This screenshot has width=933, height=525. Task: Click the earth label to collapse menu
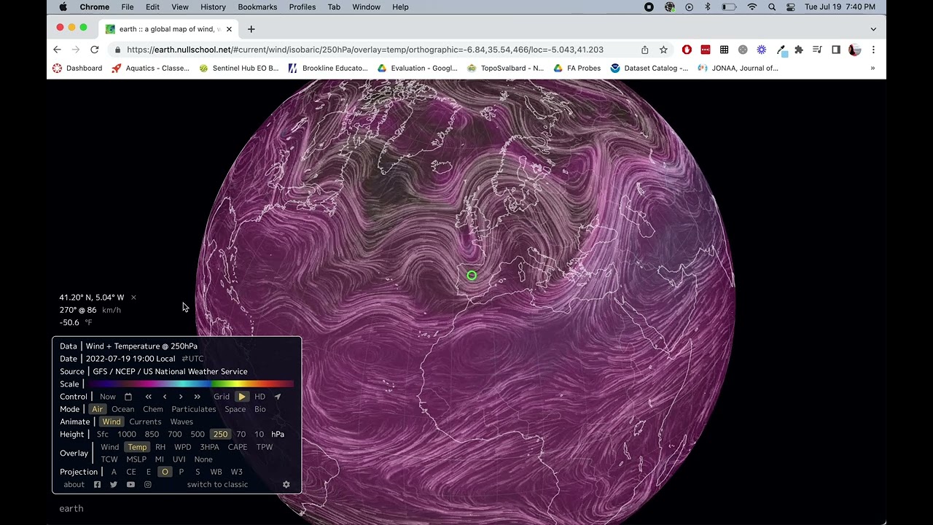click(71, 508)
